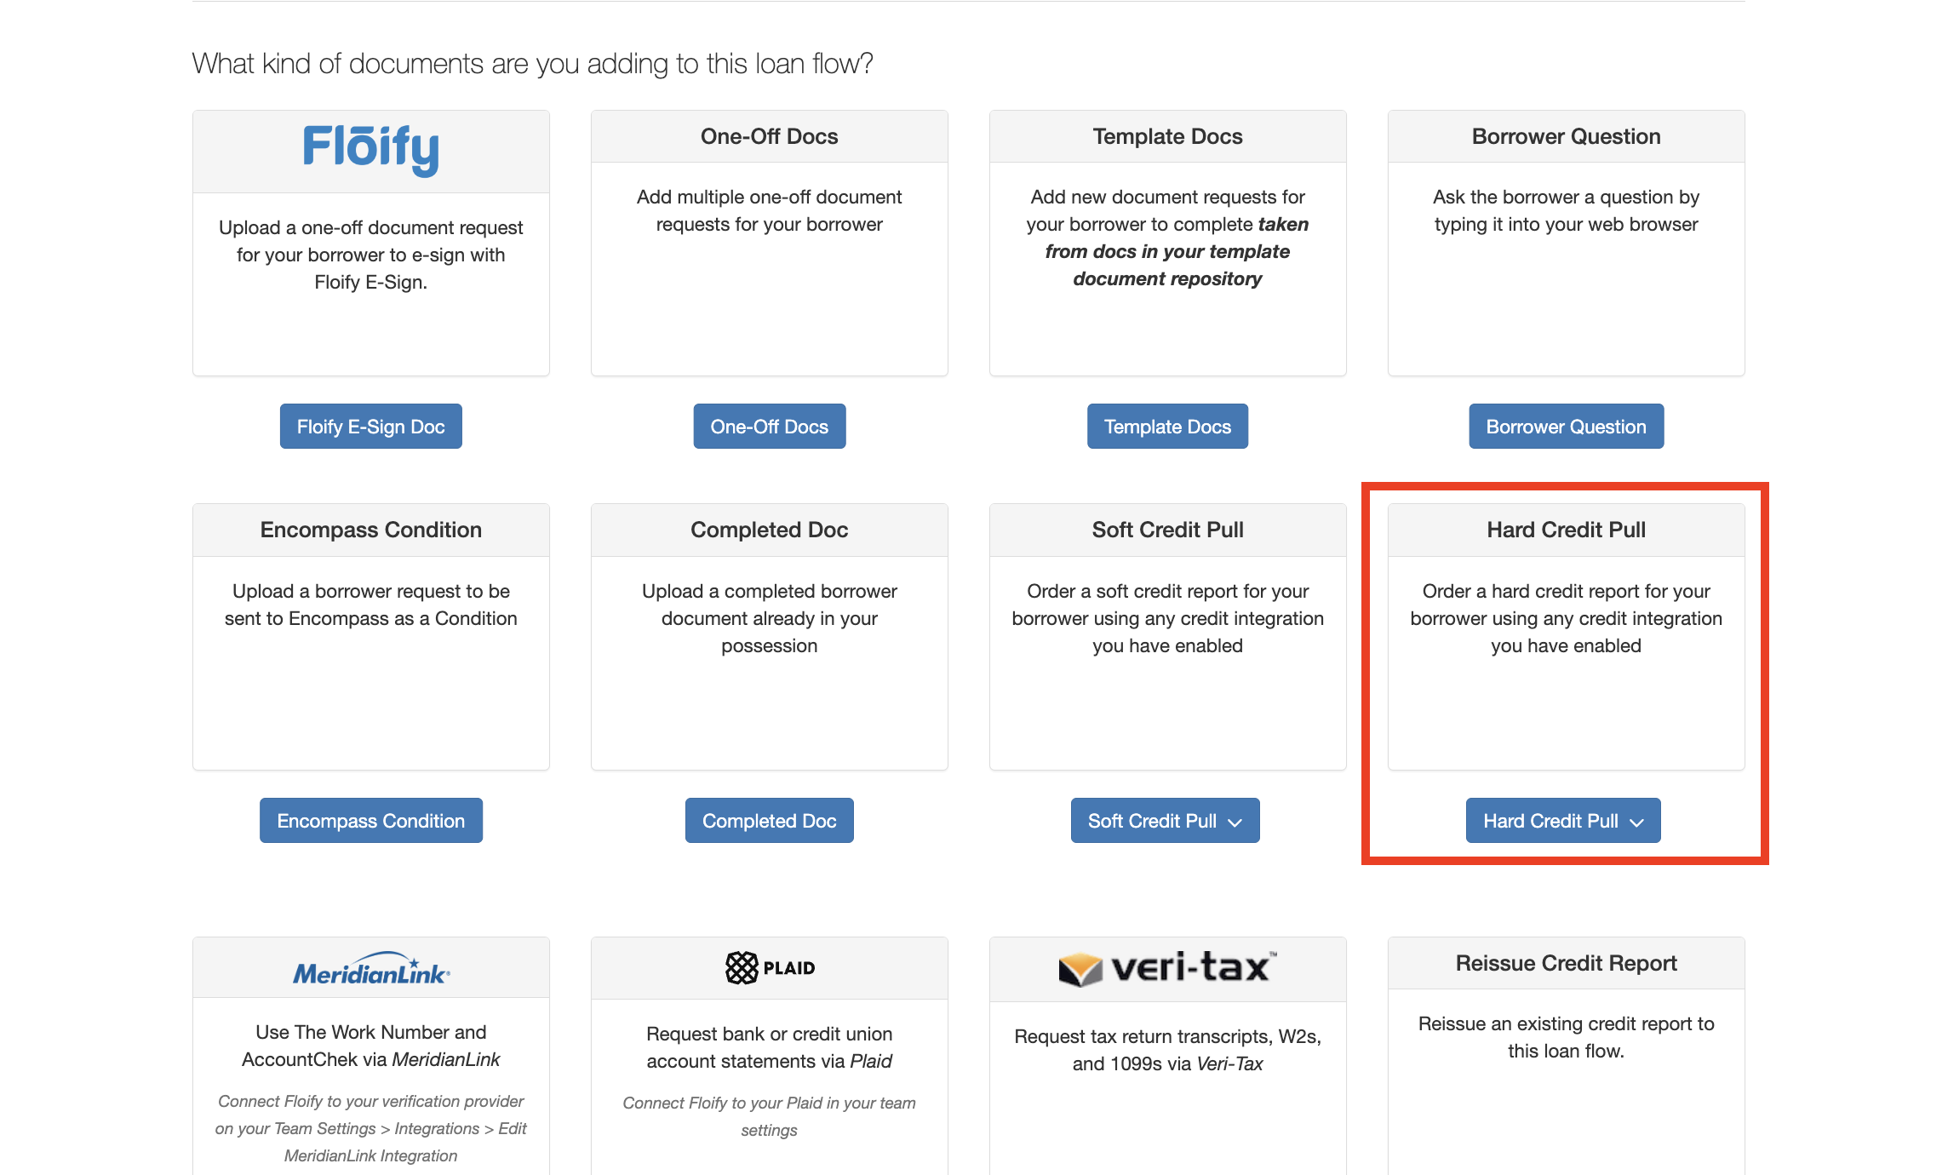Click the Plaid logo
Screen dimensions: 1948x1175
point(770,967)
